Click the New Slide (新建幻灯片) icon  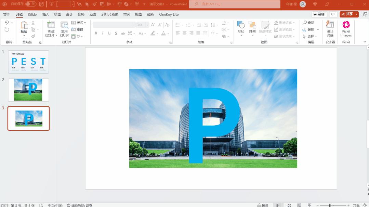click(51, 25)
